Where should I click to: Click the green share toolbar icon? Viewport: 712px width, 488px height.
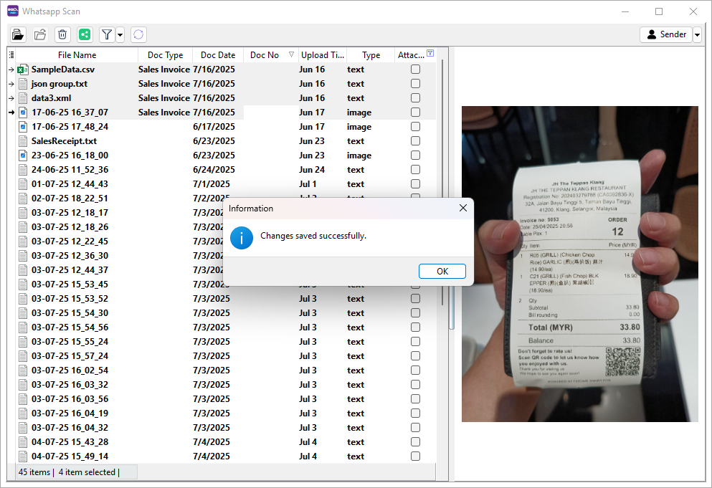(85, 34)
